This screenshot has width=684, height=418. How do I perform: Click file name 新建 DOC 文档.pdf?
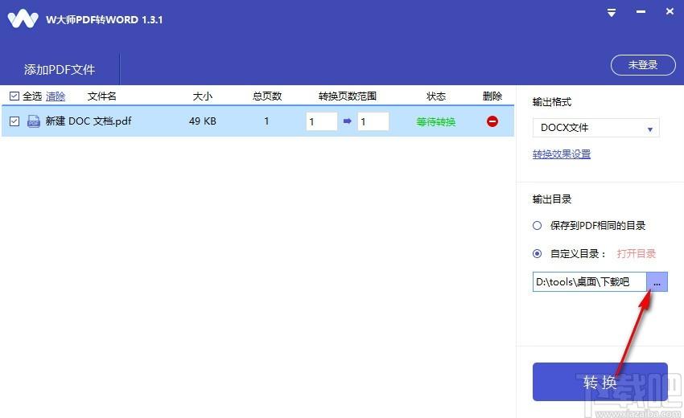[x=89, y=121]
